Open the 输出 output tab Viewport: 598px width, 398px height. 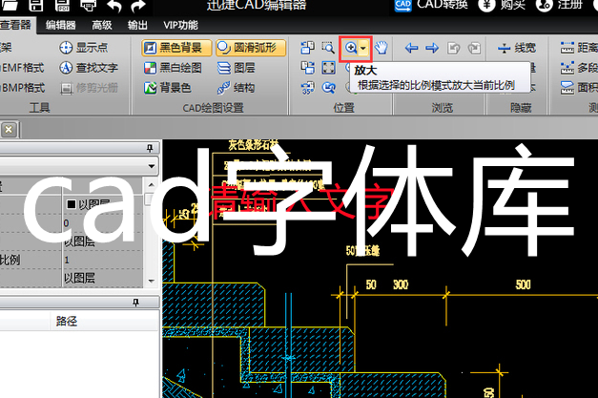tap(137, 25)
